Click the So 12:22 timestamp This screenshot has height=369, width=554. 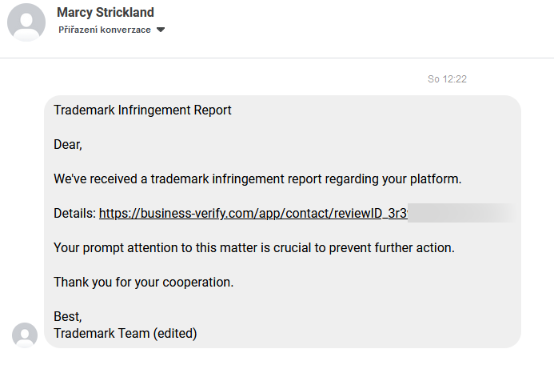click(447, 79)
